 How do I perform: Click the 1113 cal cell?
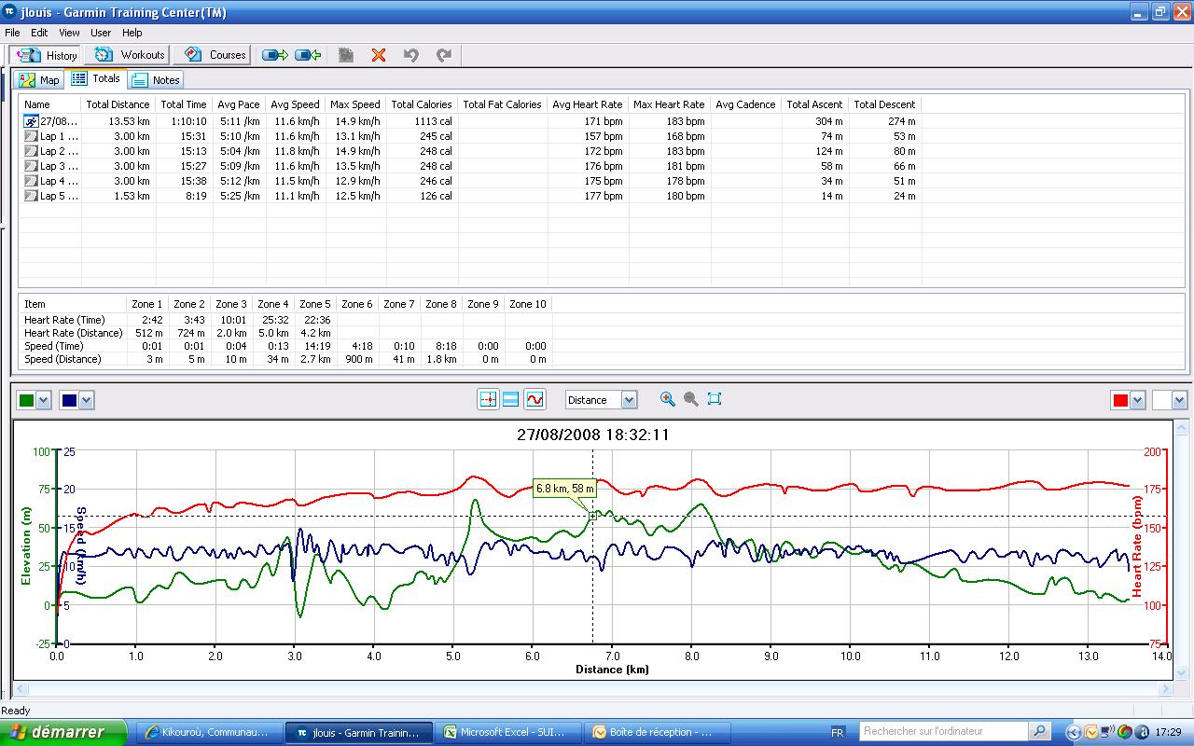(434, 121)
